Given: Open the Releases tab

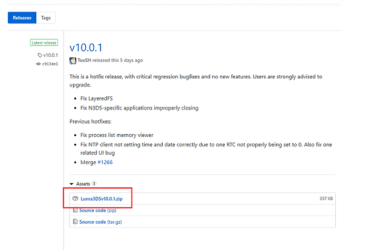Looking at the screenshot, I should (x=22, y=18).
